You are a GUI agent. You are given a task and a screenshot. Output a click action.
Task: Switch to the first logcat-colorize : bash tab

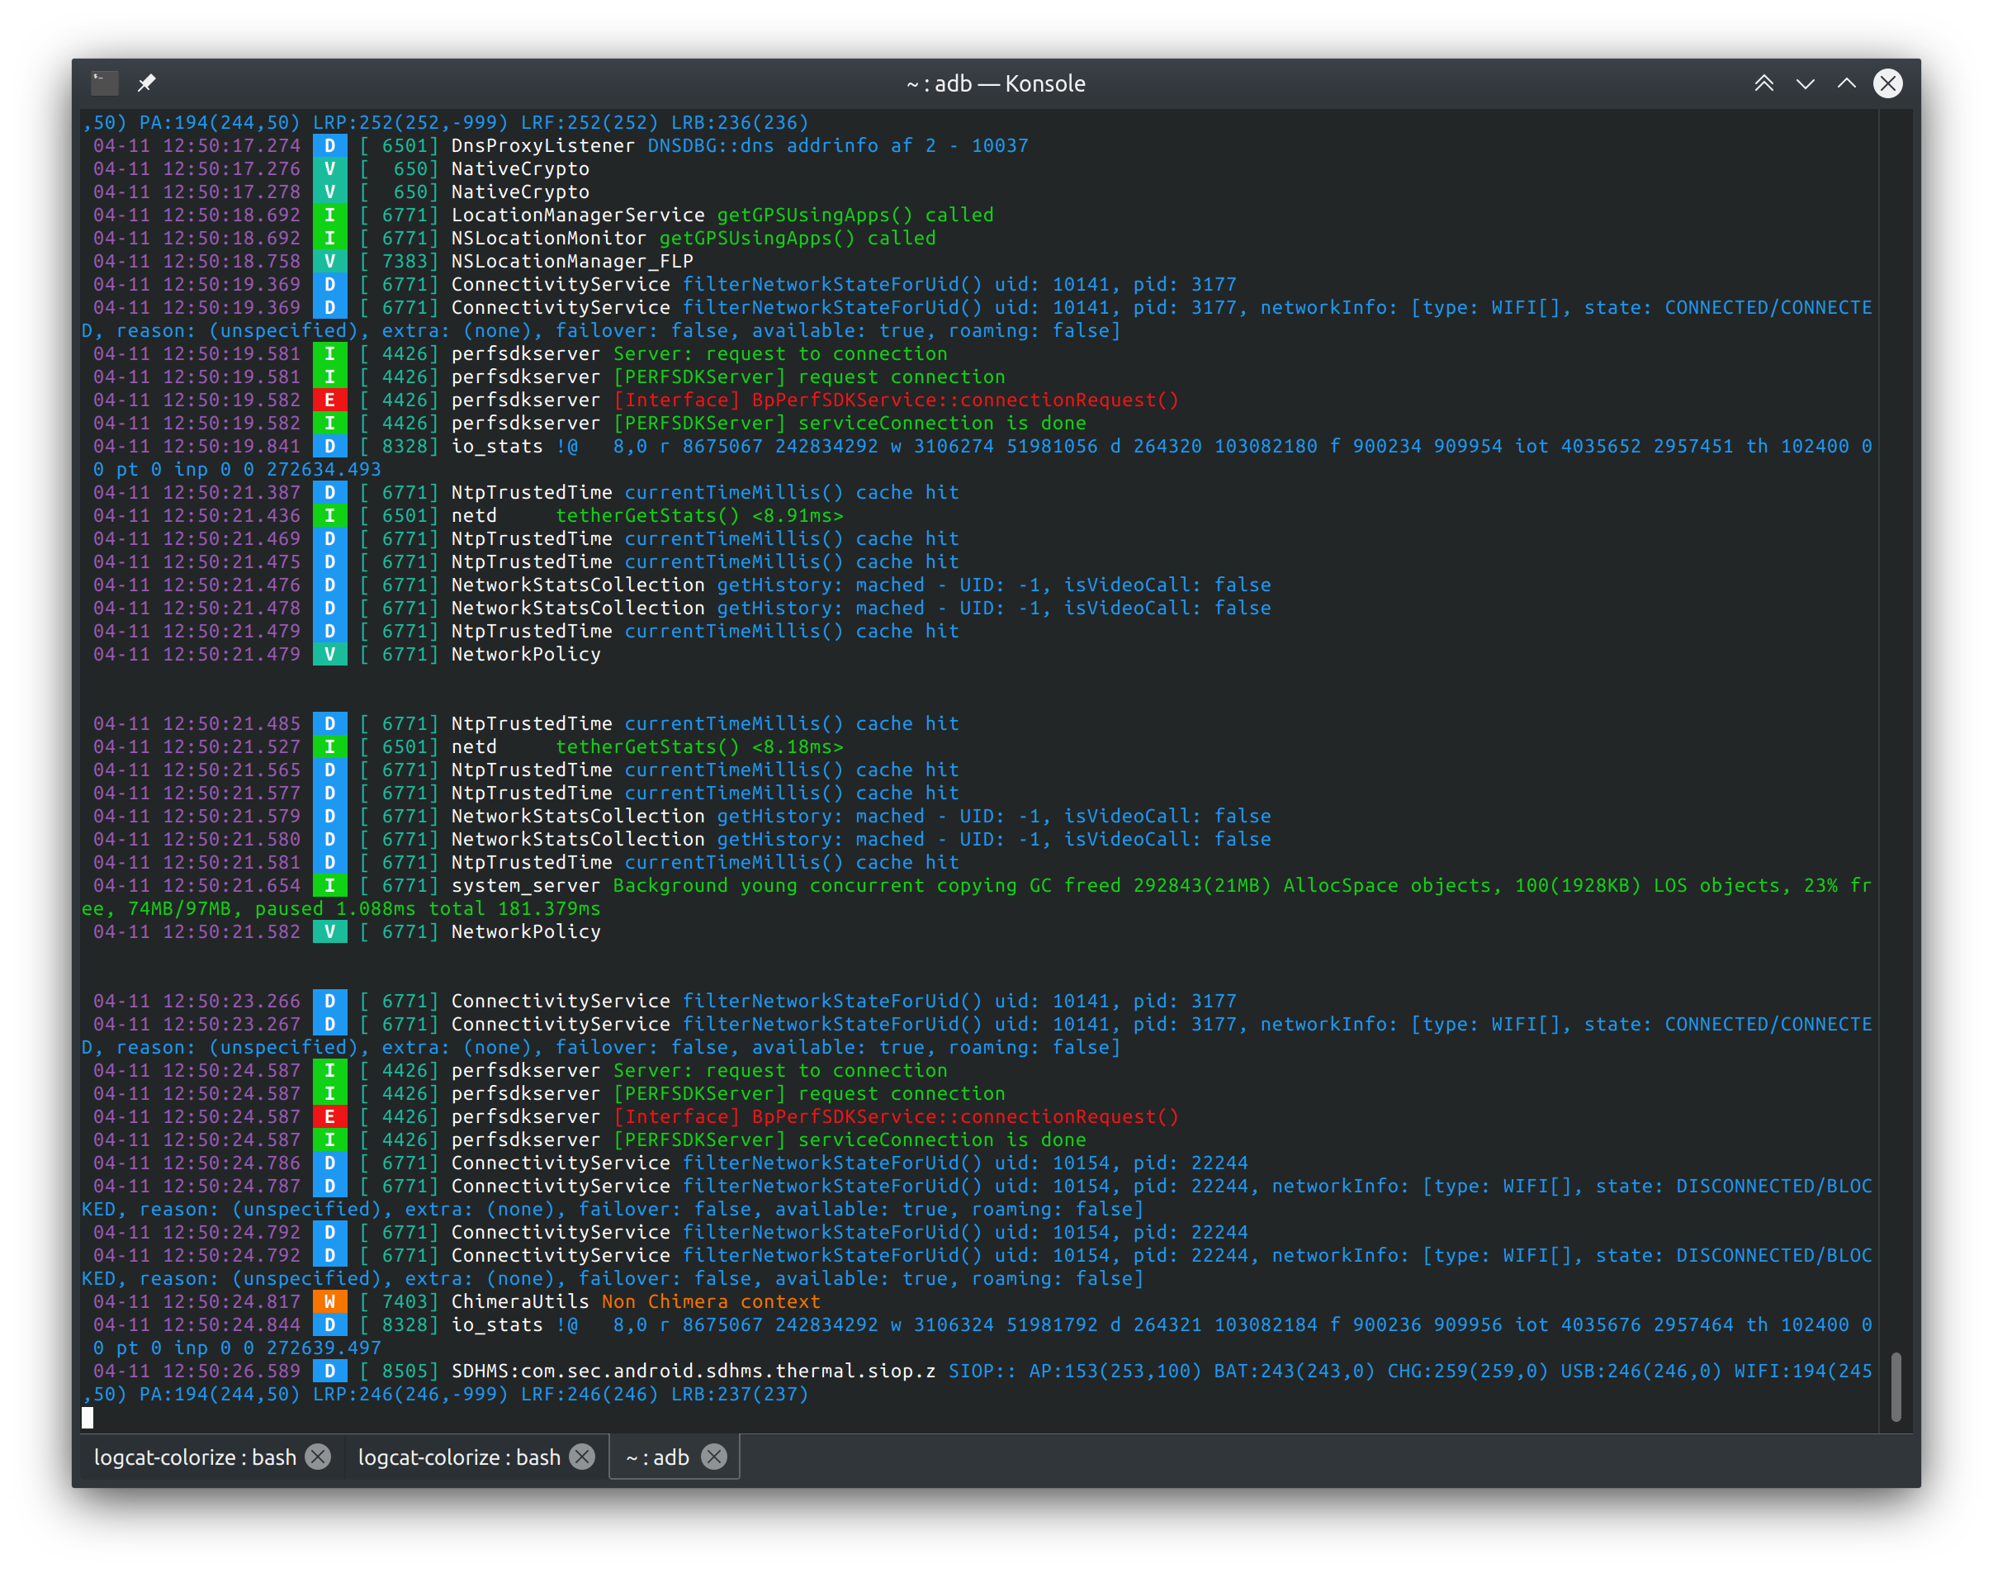[x=195, y=1457]
